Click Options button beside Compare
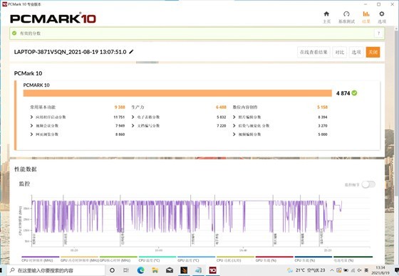This screenshot has height=276, width=399. pyautogui.click(x=356, y=52)
